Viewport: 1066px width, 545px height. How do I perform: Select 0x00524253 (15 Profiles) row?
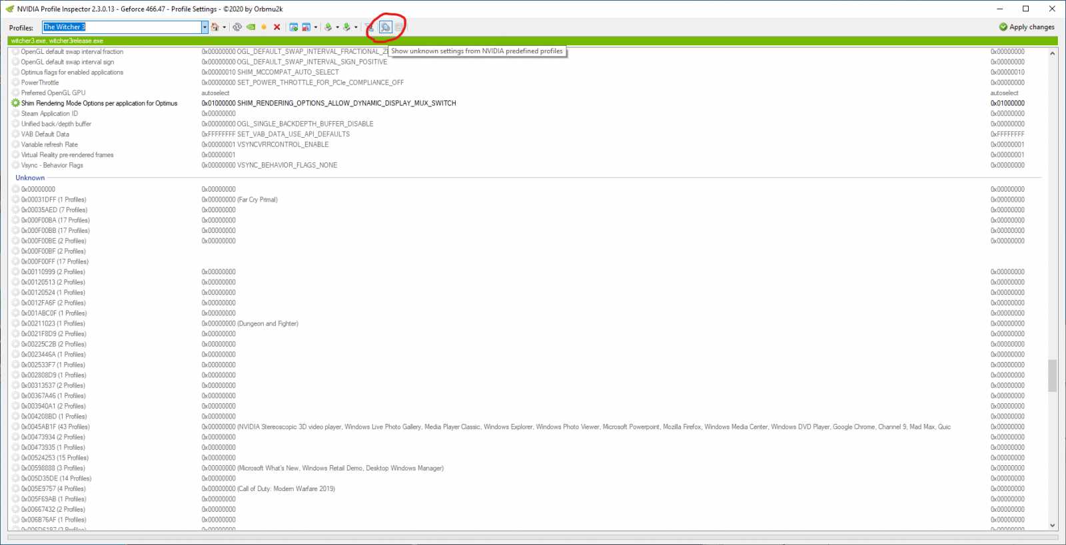(526, 458)
